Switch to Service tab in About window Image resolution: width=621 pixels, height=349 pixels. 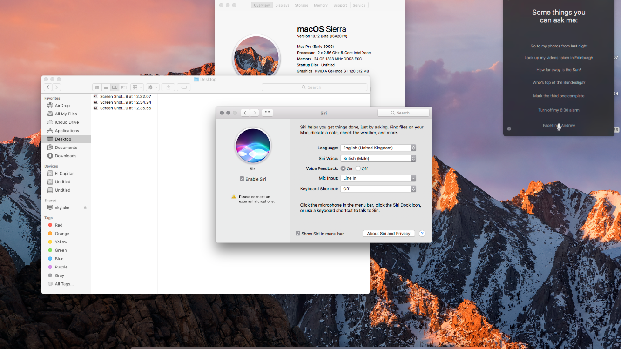(x=359, y=5)
